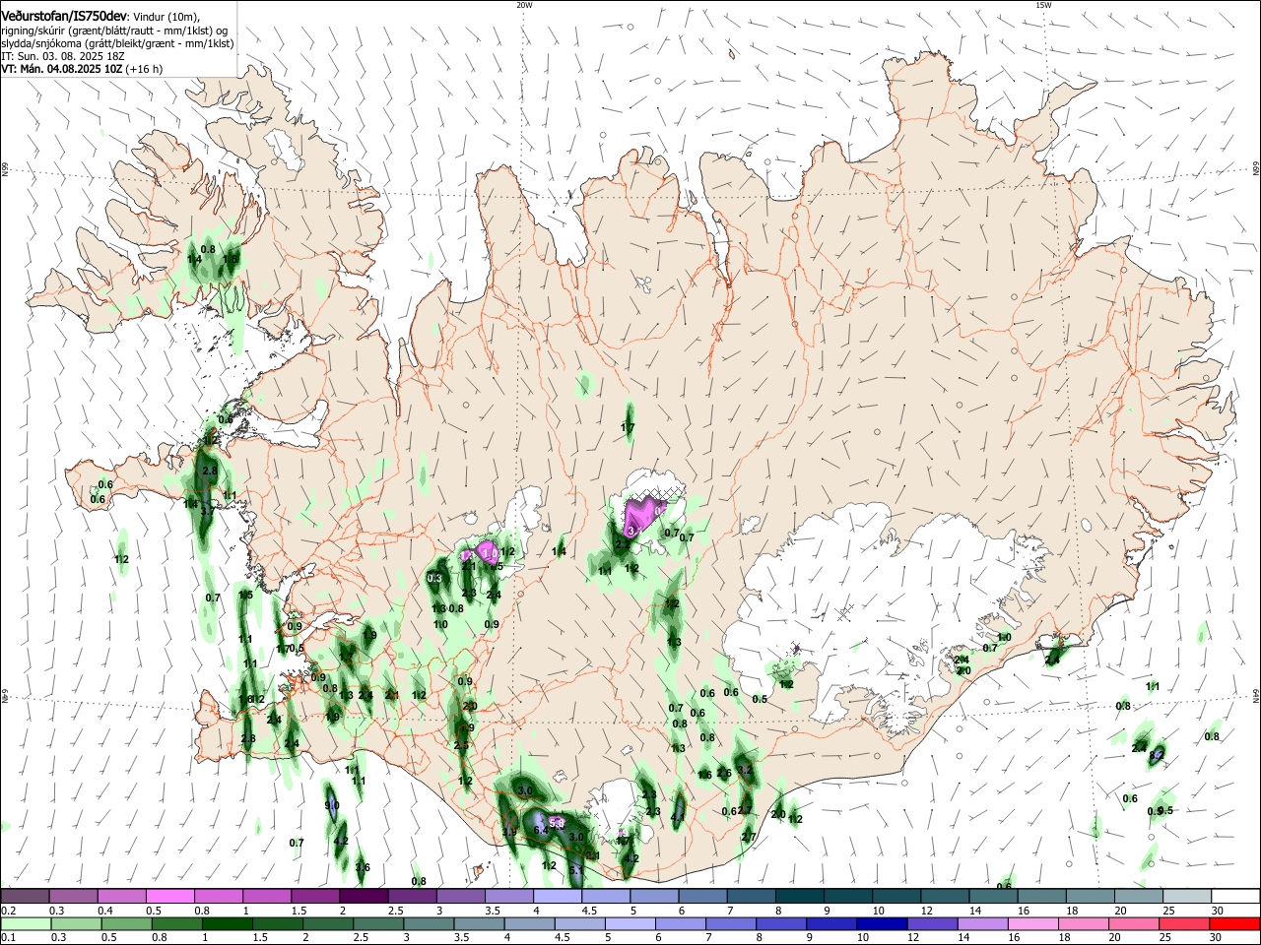This screenshot has width=1261, height=945.
Task: Pick bright pink 0.5–0.8 swatch in snow legend
Action: point(169,896)
